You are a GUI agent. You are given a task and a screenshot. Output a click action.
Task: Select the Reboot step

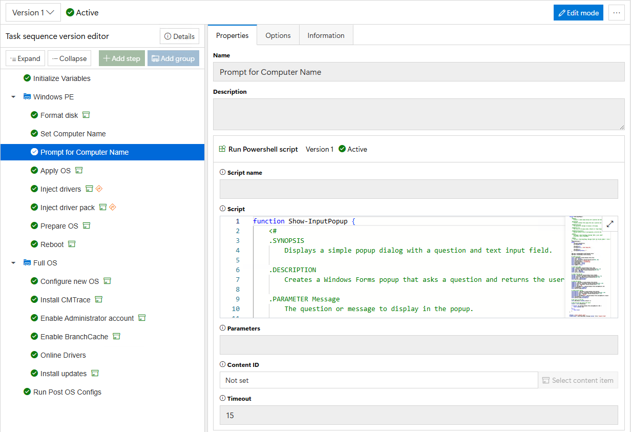coord(102,244)
